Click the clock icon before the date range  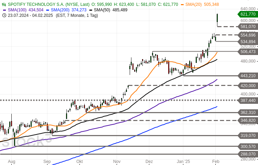4,15
